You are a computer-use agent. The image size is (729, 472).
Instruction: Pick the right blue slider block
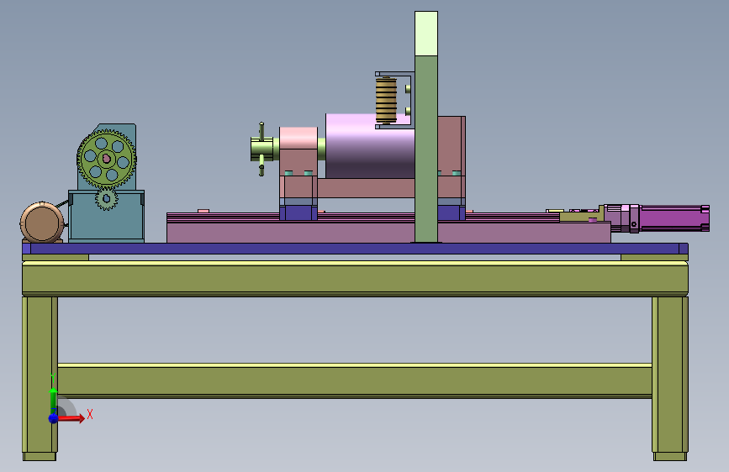451,212
